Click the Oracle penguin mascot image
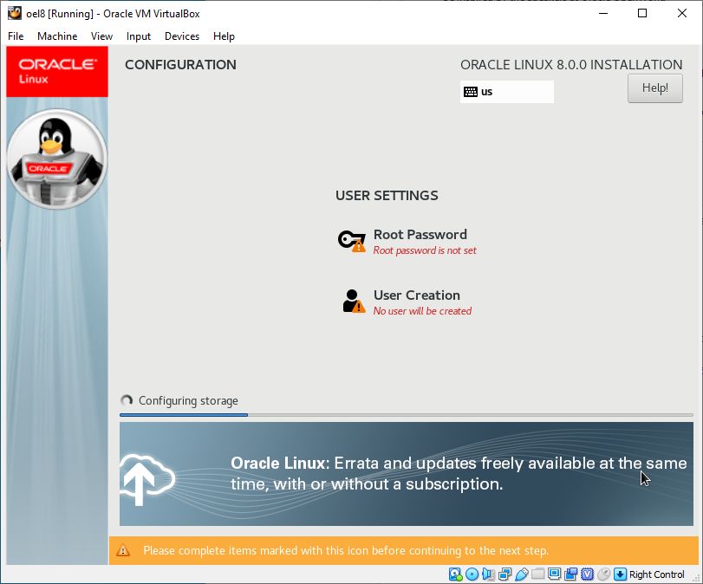Viewport: 703px width, 584px height. tap(57, 159)
